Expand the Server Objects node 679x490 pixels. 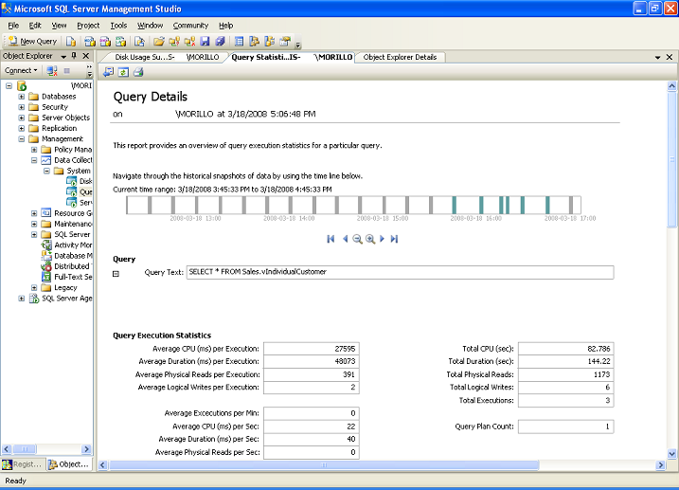pyautogui.click(x=21, y=118)
